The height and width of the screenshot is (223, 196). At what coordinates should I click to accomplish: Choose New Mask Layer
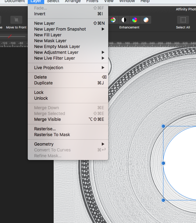(x=68, y=41)
